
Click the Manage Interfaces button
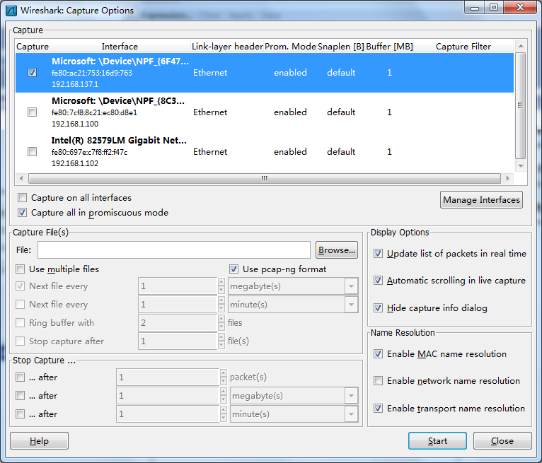481,200
